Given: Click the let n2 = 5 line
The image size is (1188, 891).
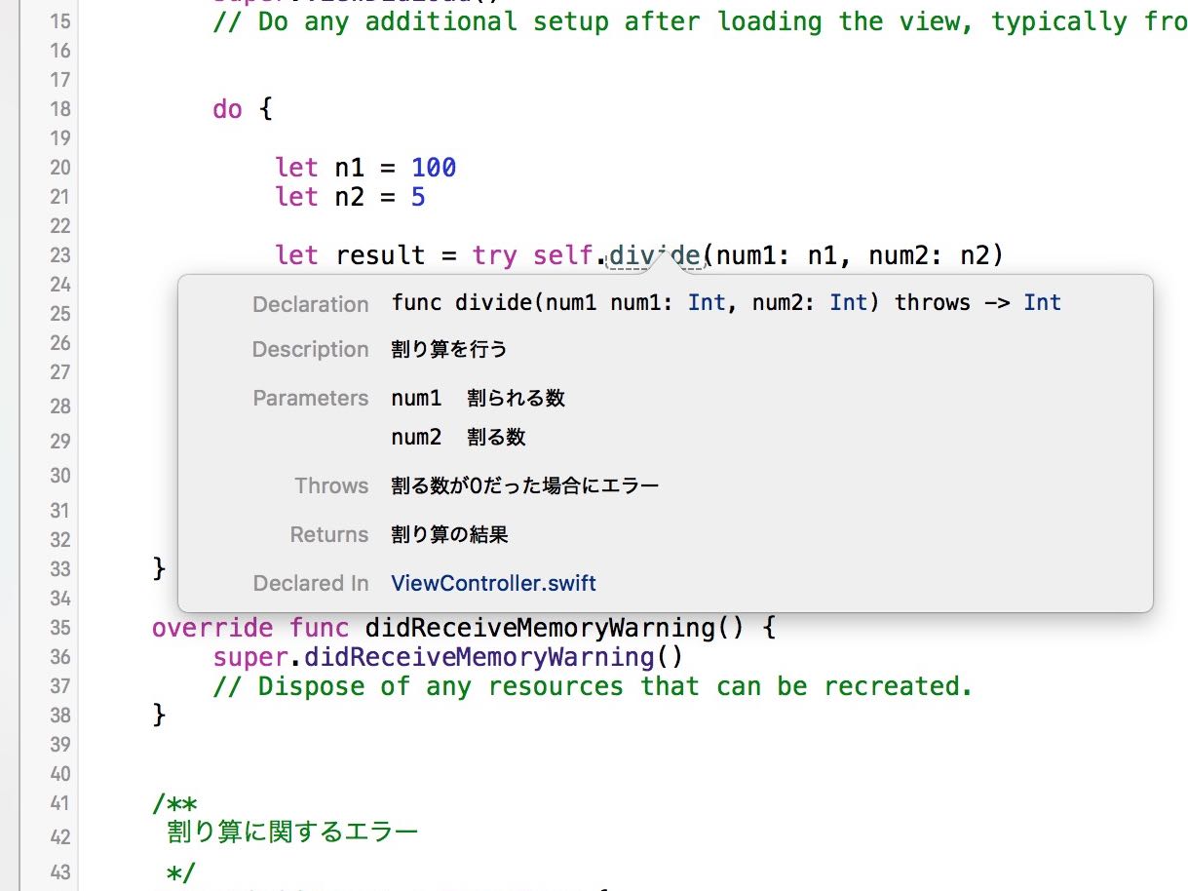Looking at the screenshot, I should [x=350, y=197].
